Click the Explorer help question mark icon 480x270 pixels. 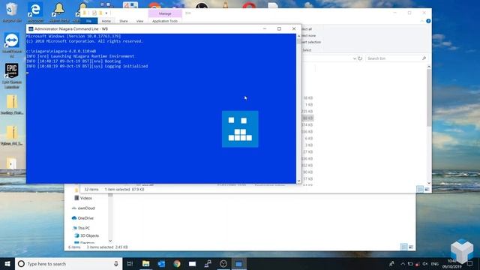click(x=428, y=21)
